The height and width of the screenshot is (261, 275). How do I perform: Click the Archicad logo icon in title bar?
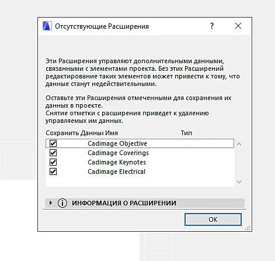point(47,26)
